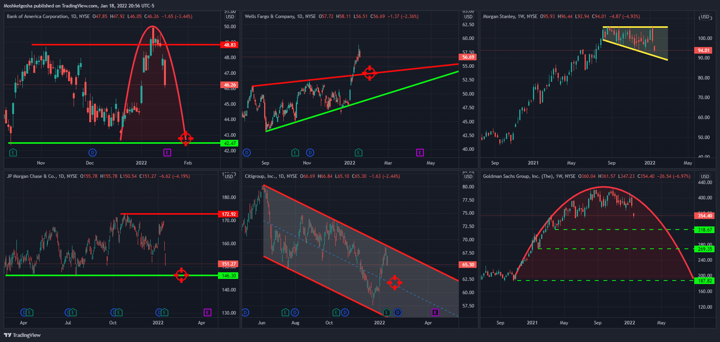Click the 46.26 current price label

pyautogui.click(x=229, y=85)
